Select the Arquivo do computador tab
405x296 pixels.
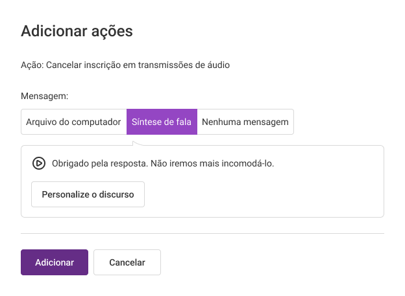tap(73, 122)
